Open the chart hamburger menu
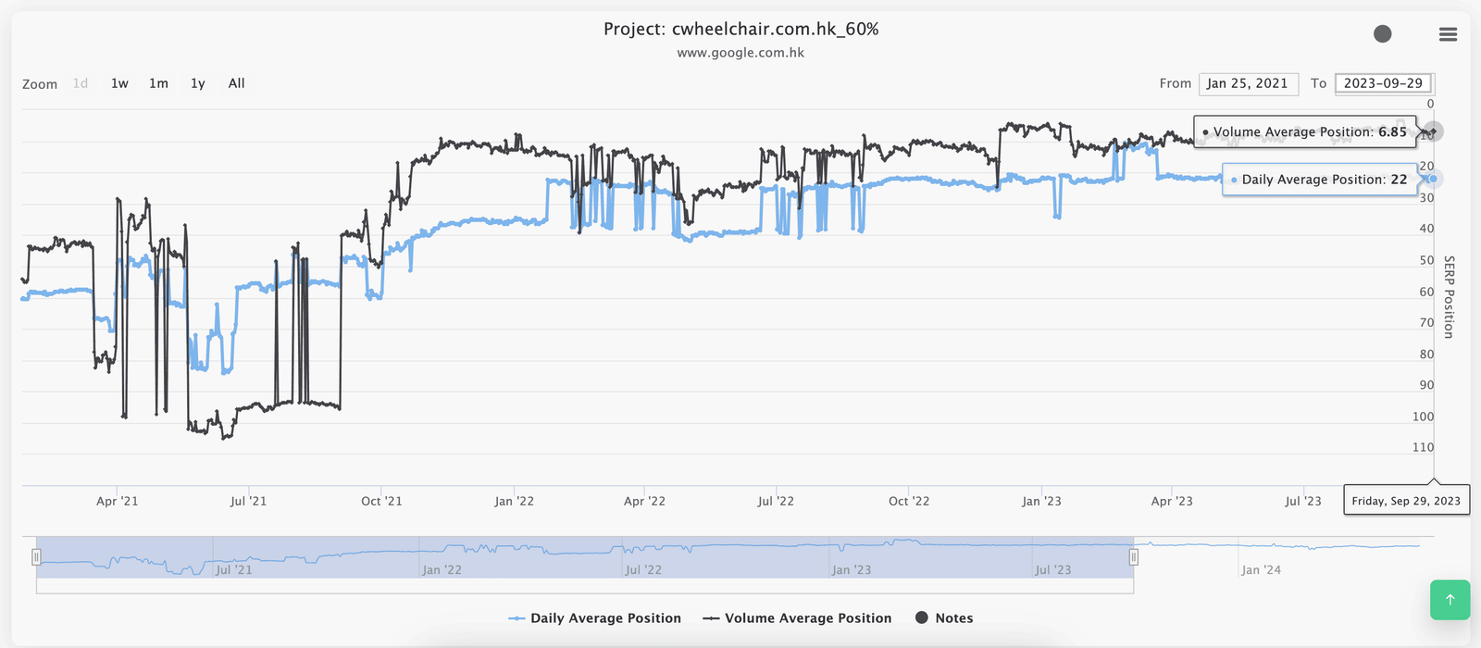The image size is (1481, 648). pyautogui.click(x=1448, y=34)
